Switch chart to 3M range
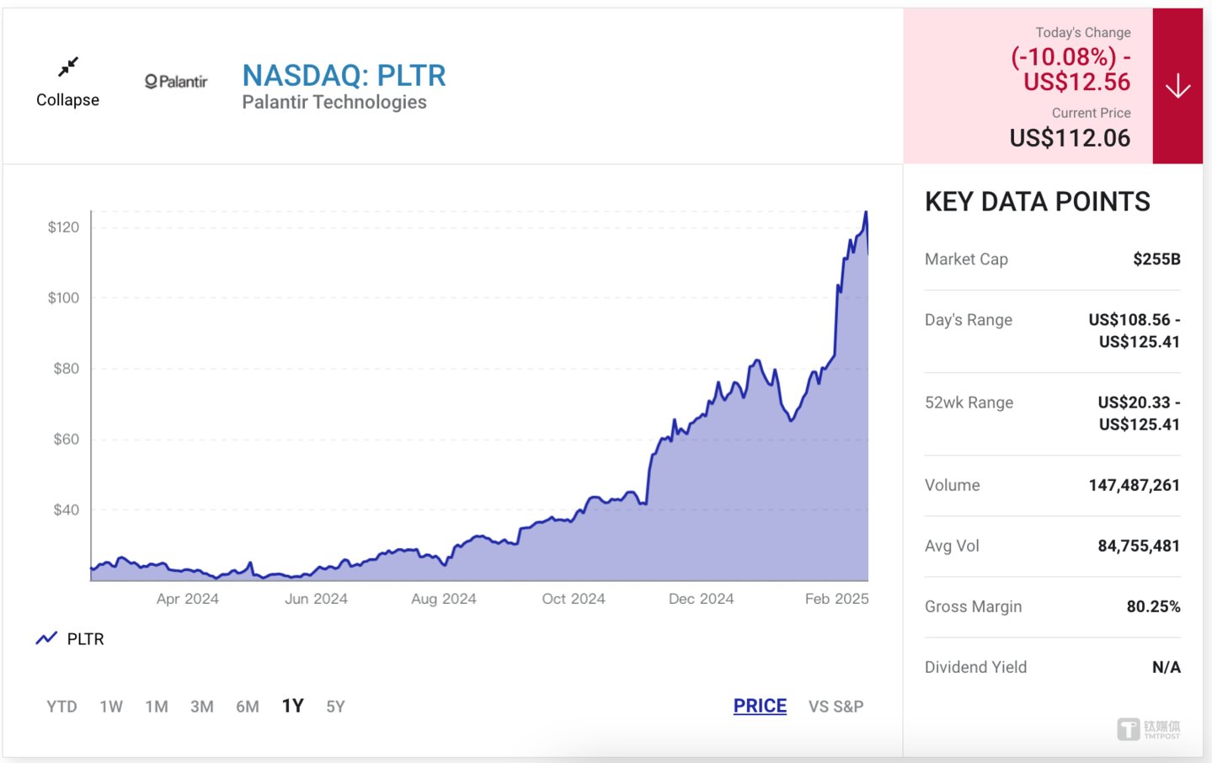 (x=202, y=707)
